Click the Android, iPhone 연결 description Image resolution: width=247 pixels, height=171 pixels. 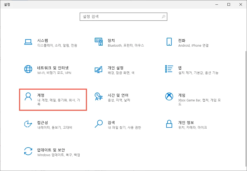pos(193,45)
